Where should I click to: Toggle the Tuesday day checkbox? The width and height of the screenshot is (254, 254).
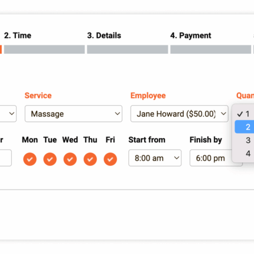(50, 159)
